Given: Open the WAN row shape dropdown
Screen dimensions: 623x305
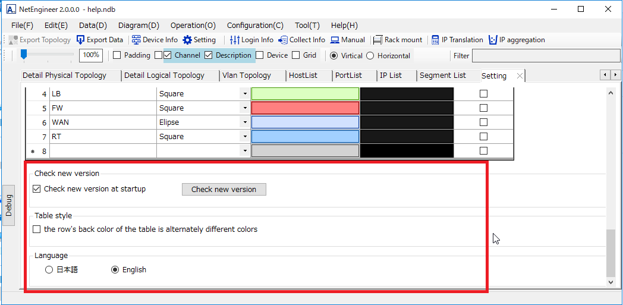Looking at the screenshot, I should point(244,122).
